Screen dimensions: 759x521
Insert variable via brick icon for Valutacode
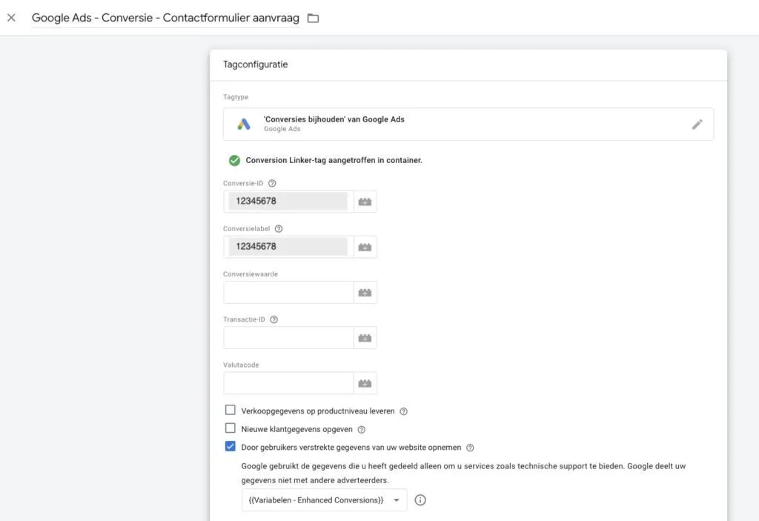pyautogui.click(x=365, y=384)
